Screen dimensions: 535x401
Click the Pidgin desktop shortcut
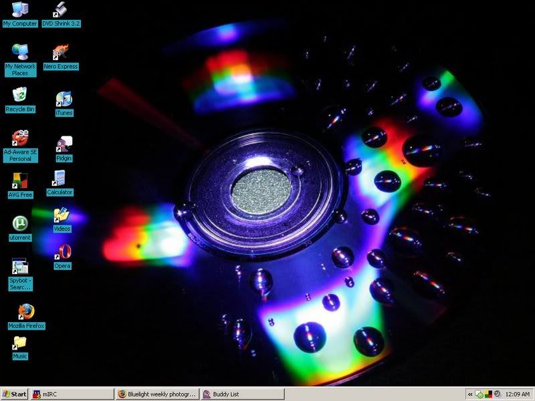(64, 149)
